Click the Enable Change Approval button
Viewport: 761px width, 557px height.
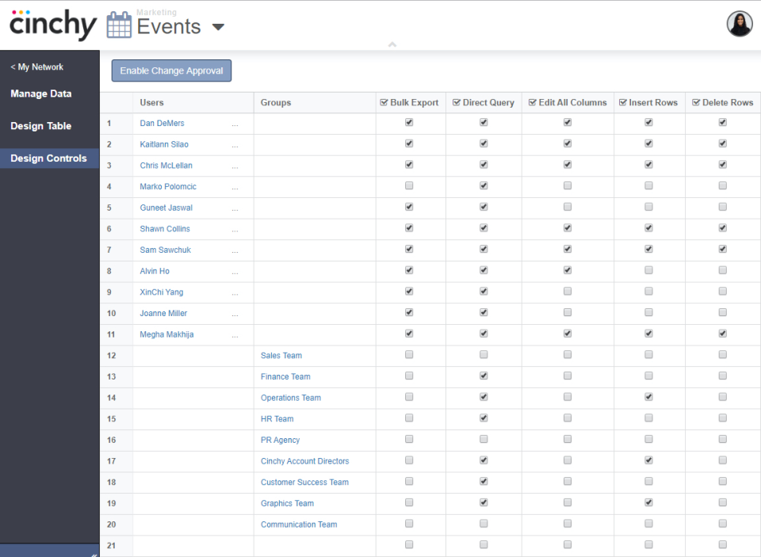(170, 71)
